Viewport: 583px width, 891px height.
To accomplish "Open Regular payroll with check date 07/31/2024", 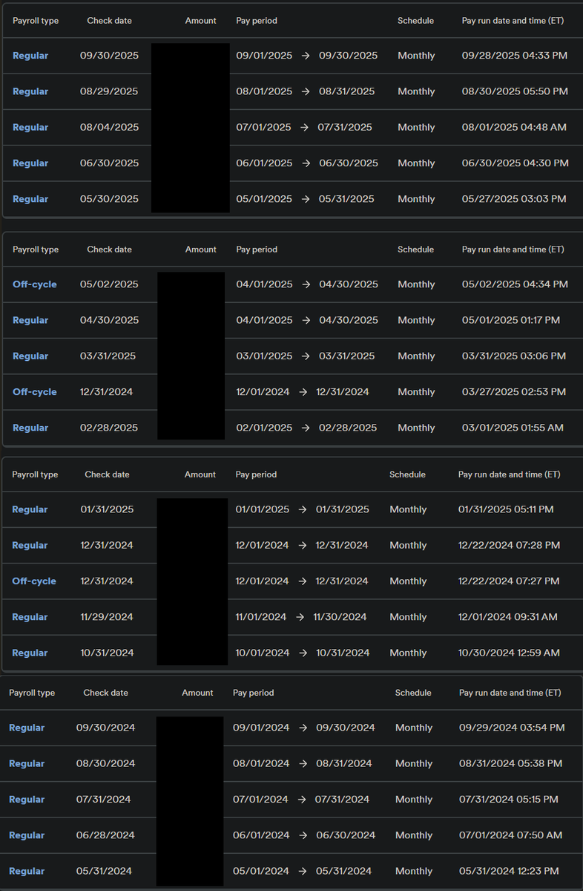I will [27, 799].
